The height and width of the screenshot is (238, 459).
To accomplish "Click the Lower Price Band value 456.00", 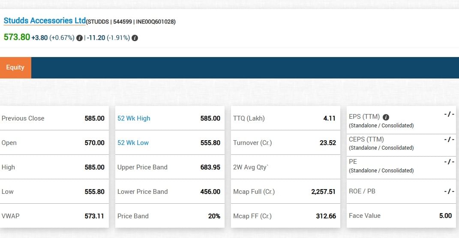I will point(210,192).
